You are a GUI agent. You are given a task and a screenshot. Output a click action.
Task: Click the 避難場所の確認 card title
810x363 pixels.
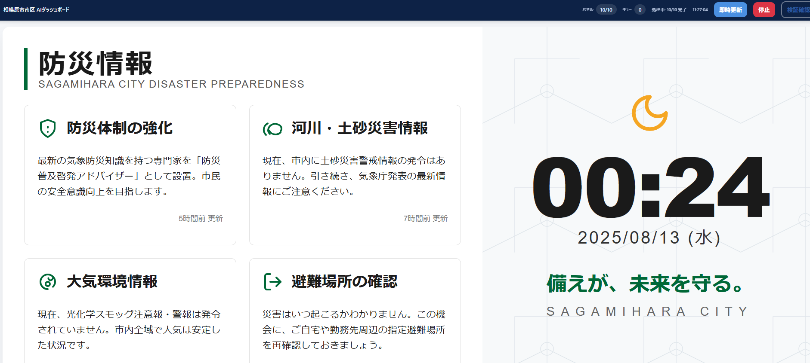click(x=344, y=282)
